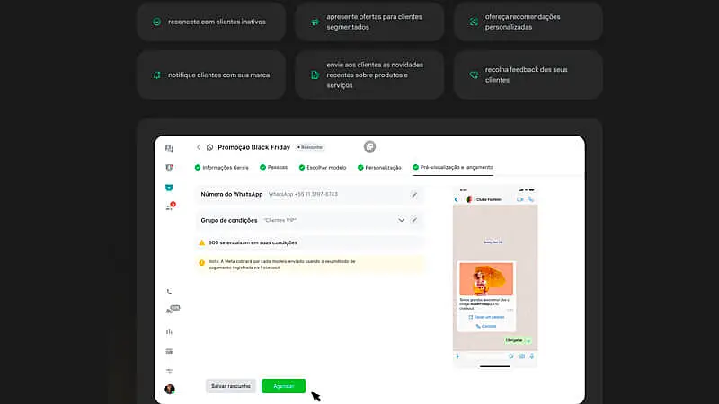Image resolution: width=719 pixels, height=404 pixels.
Task: Go to Escolher modelo step tab
Action: (323, 168)
